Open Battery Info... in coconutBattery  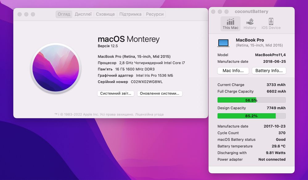pos(269,70)
